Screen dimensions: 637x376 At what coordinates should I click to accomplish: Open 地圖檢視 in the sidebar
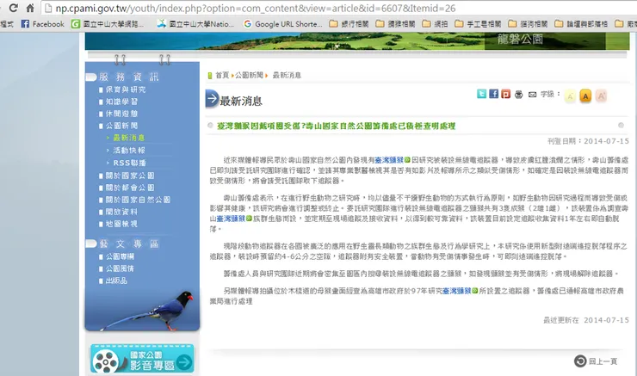pyautogui.click(x=121, y=224)
